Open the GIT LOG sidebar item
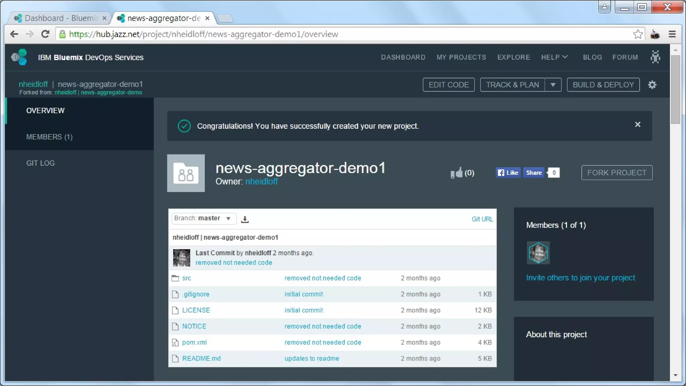The height and width of the screenshot is (386, 686). [41, 163]
